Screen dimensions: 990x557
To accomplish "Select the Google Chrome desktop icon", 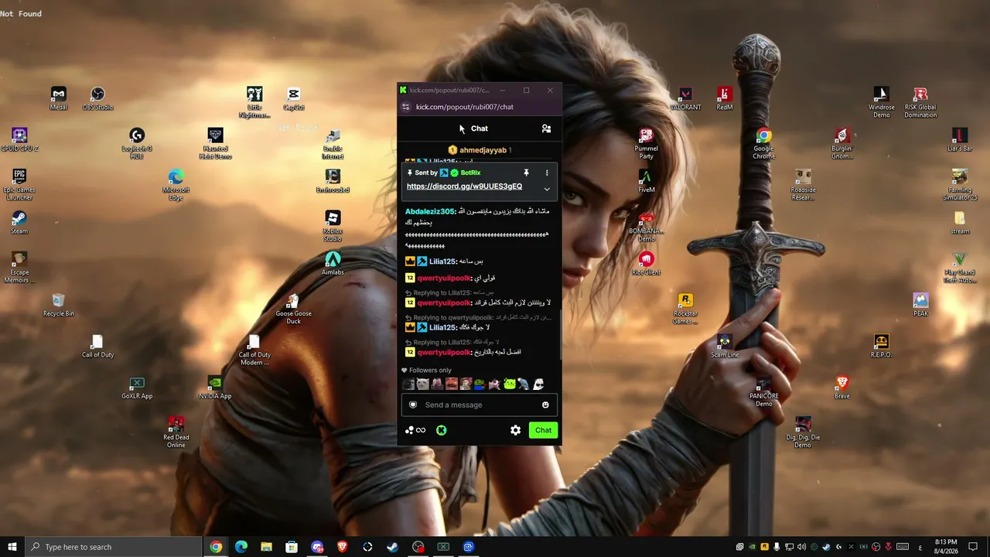I will (x=763, y=144).
